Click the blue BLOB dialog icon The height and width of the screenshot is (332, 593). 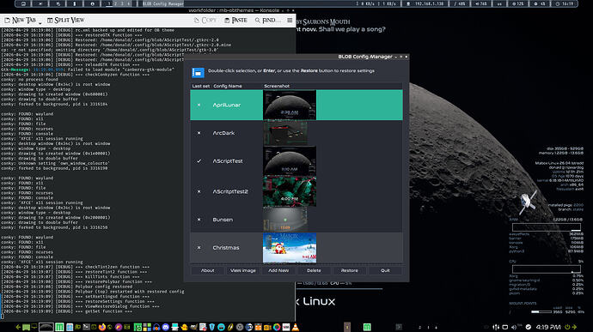[198, 73]
